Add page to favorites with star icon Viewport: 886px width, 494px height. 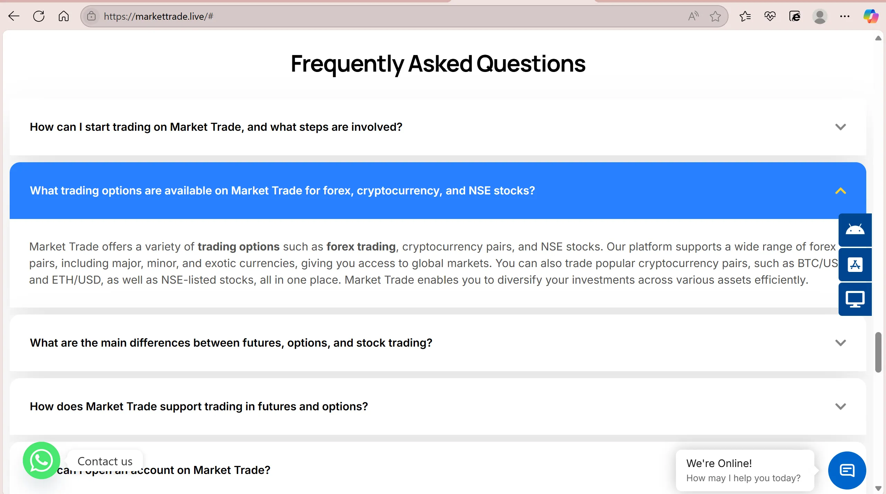coord(715,16)
